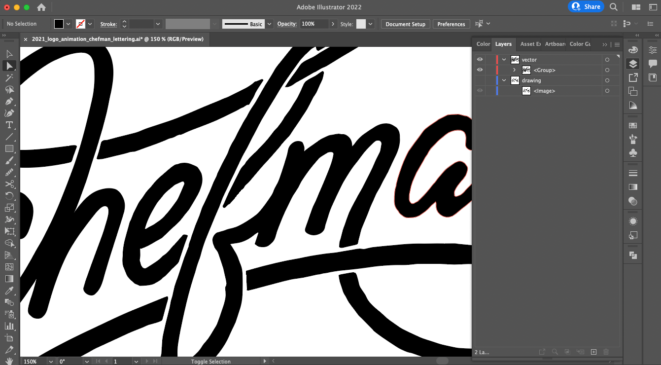
Task: Open the Symbols panel from the dock
Action: click(x=633, y=153)
